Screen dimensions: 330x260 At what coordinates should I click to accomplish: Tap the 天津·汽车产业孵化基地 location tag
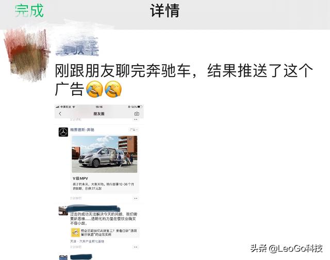(x=87, y=241)
